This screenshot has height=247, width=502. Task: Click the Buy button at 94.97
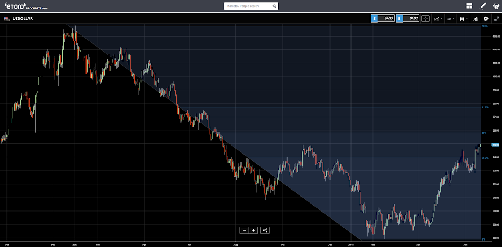coord(407,19)
